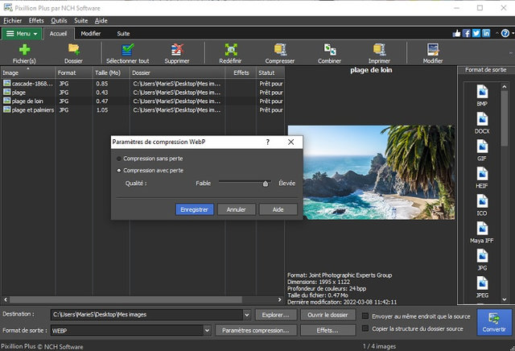Click Enregistrer in compression dialog
The image size is (515, 351).
click(x=195, y=209)
